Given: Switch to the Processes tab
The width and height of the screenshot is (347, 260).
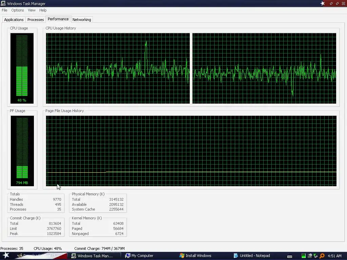Looking at the screenshot, I should pyautogui.click(x=35, y=20).
